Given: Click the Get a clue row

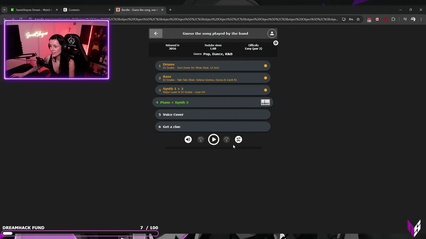Looking at the screenshot, I should pos(213,126).
